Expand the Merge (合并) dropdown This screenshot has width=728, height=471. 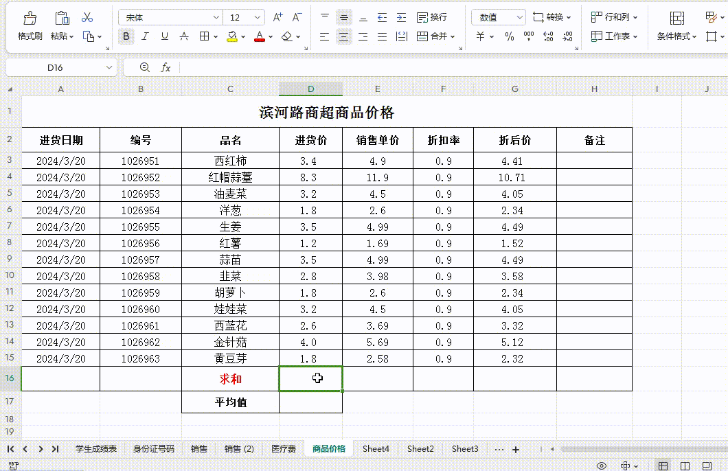pos(452,36)
